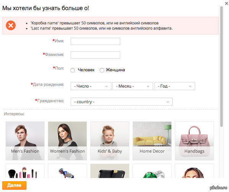Focus the 'Имя' first name field

point(95,41)
